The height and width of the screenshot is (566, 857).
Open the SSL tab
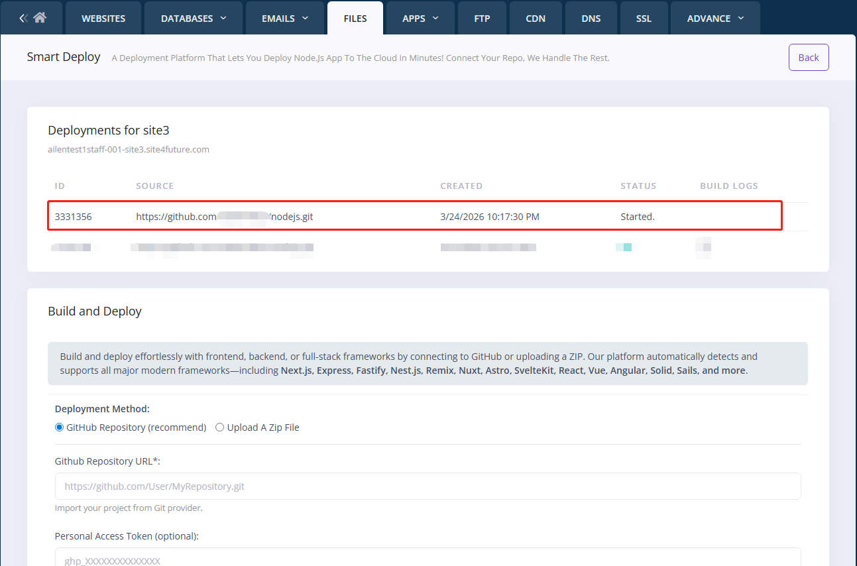point(643,19)
